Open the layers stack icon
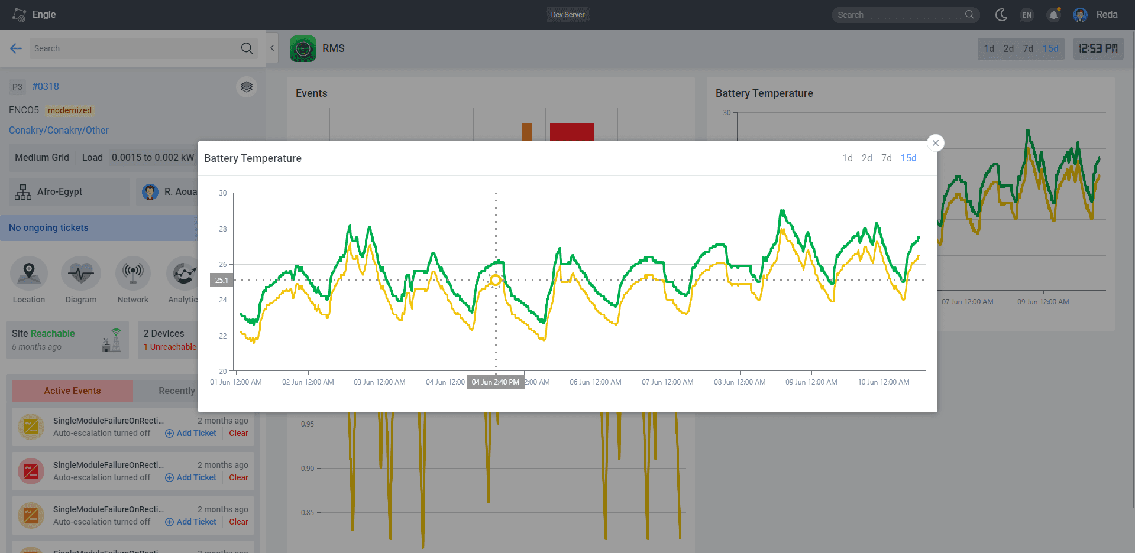Image resolution: width=1135 pixels, height=553 pixels. [247, 87]
